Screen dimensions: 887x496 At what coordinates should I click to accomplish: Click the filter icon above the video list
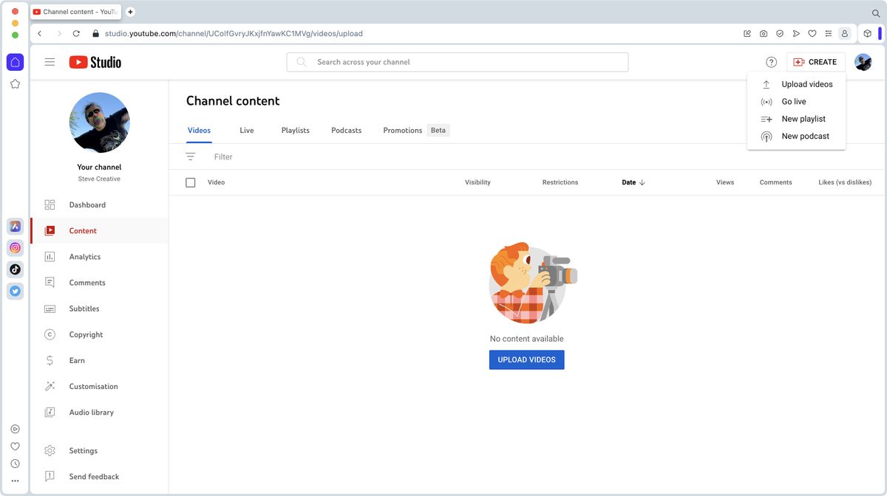[x=191, y=156]
